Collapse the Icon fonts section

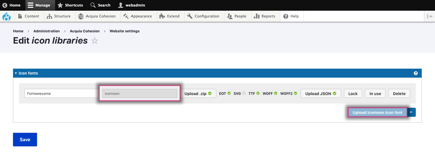(27, 73)
